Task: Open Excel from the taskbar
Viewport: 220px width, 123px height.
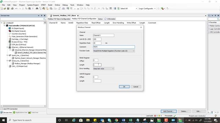Action: (x=131, y=120)
